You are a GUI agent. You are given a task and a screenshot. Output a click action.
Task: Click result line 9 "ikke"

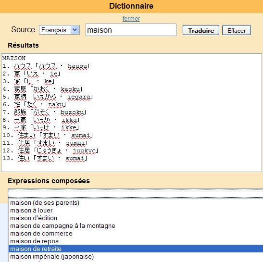pyautogui.click(x=41, y=128)
